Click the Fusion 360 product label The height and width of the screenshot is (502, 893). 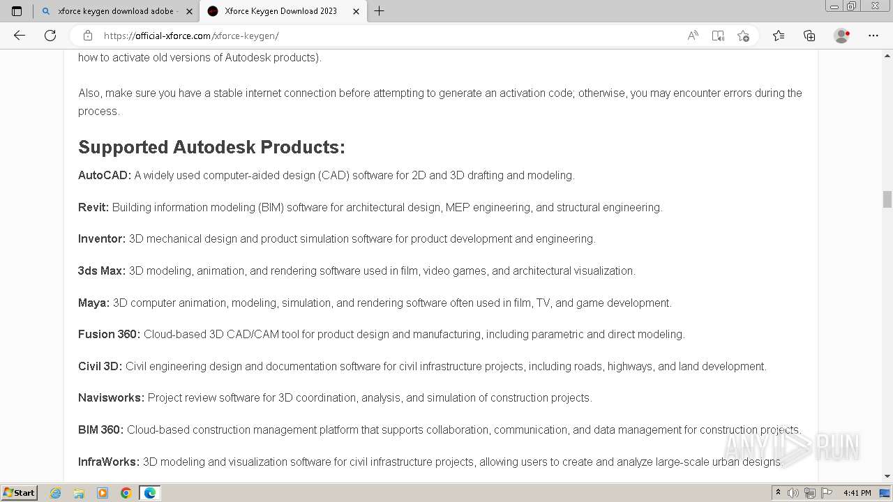pyautogui.click(x=110, y=335)
